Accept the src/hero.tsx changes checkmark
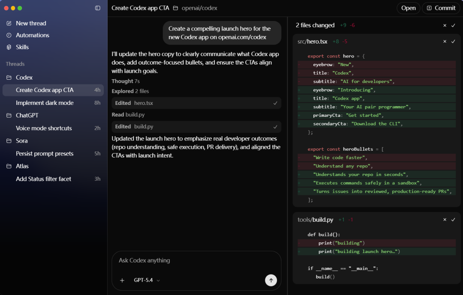463x295 pixels. pyautogui.click(x=453, y=42)
